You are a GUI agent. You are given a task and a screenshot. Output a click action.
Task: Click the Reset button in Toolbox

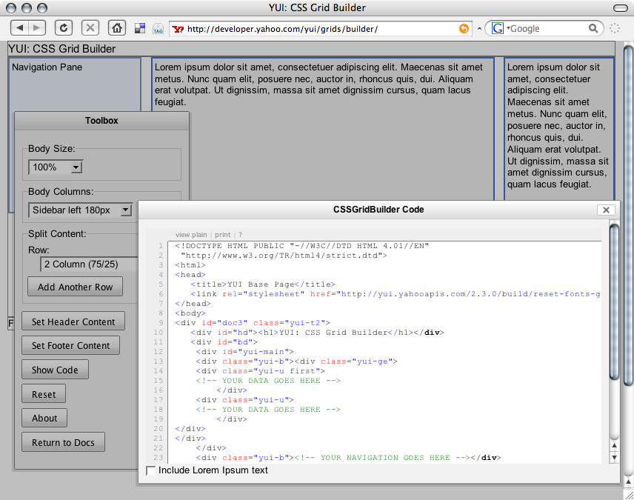point(44,394)
